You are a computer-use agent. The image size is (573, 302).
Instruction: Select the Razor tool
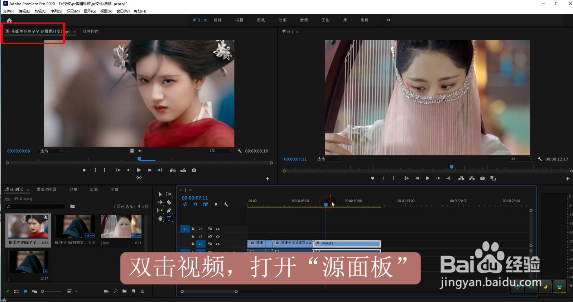(169, 202)
